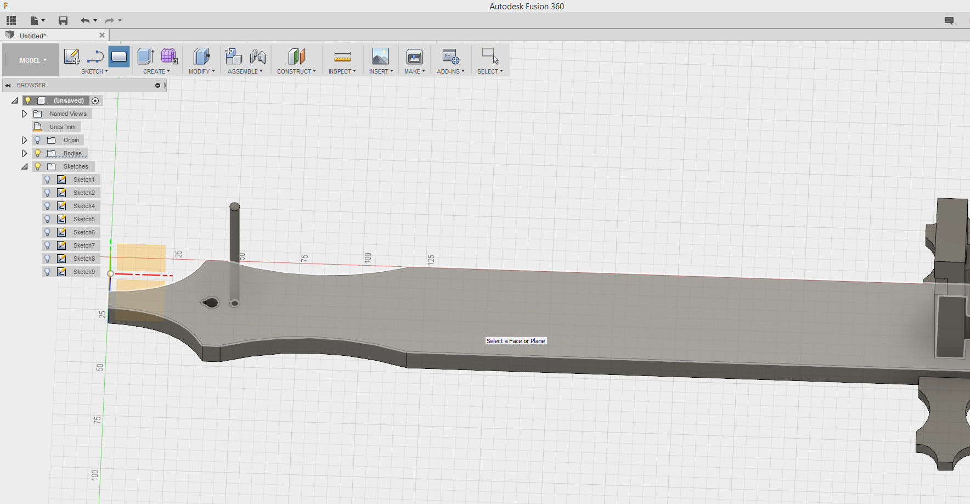Toggle visibility bulb of Origin folder
970x504 pixels.
(x=38, y=140)
